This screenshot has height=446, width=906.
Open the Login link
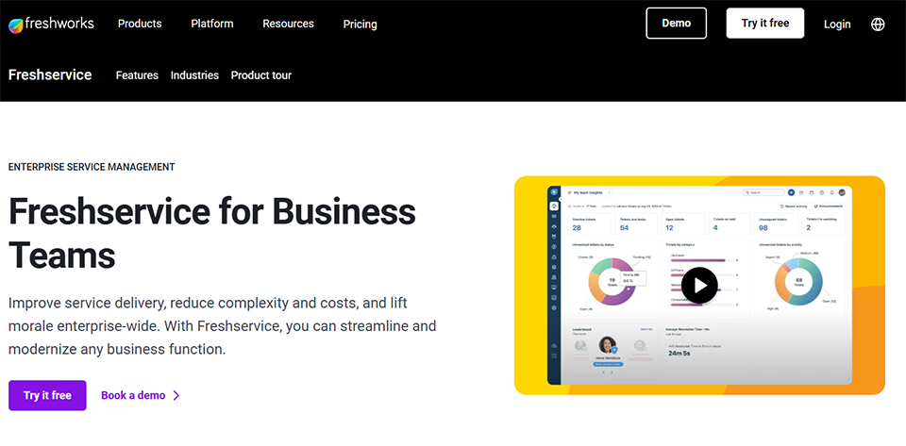point(837,25)
